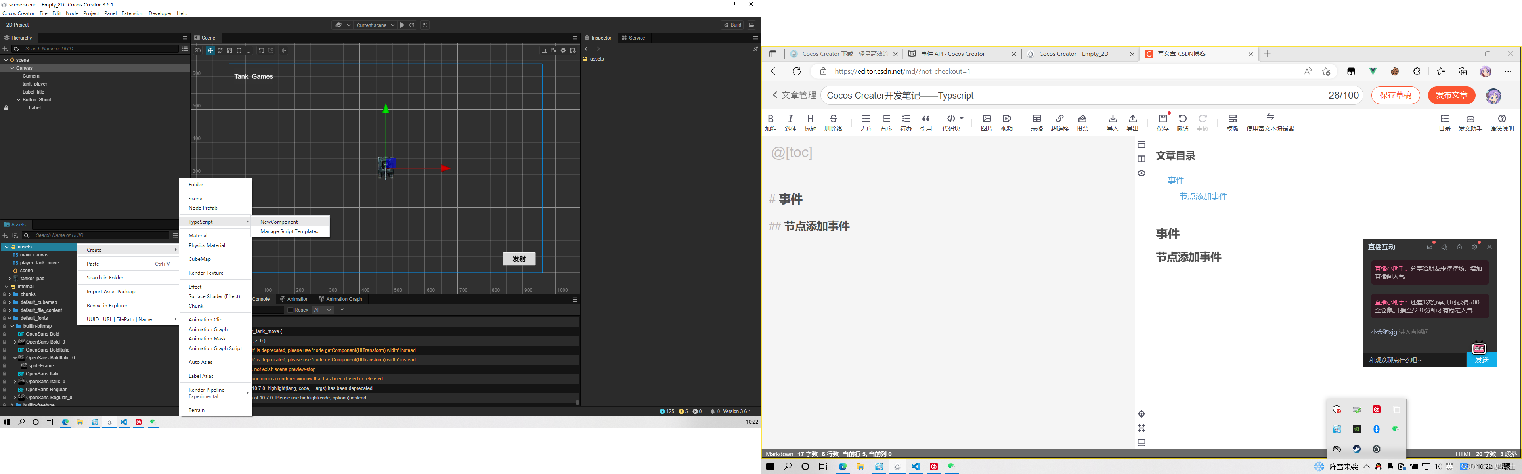
Task: Open the Current scene preview dropdown
Action: [375, 25]
